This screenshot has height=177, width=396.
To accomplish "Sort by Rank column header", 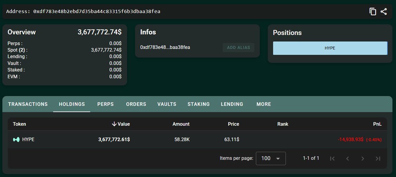I will click(x=283, y=124).
